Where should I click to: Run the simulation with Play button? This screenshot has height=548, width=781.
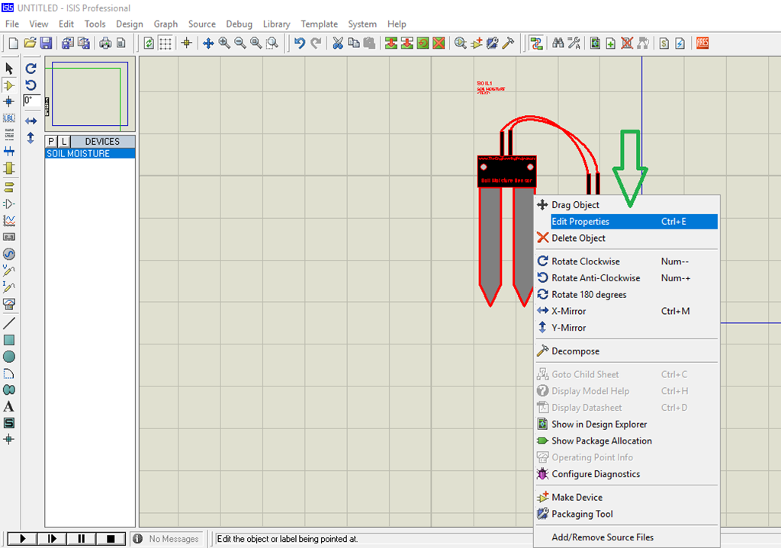pyautogui.click(x=21, y=538)
